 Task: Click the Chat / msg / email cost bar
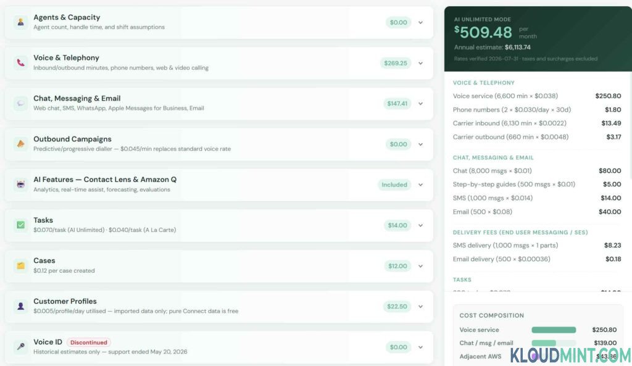554,343
